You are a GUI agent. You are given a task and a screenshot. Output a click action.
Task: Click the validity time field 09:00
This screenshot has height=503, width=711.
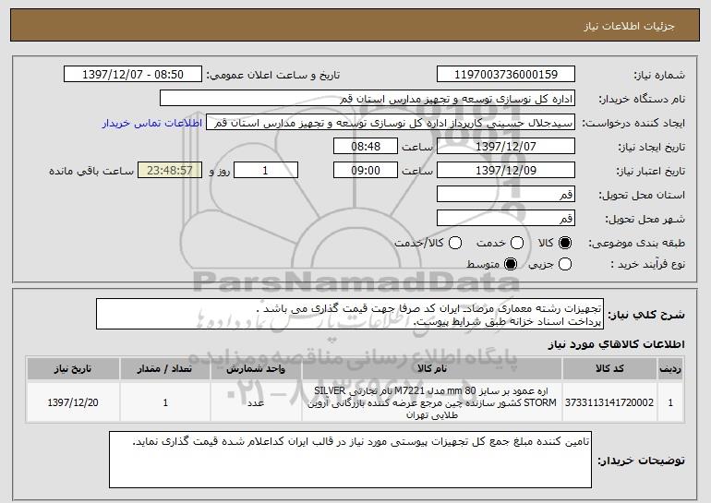coord(366,171)
